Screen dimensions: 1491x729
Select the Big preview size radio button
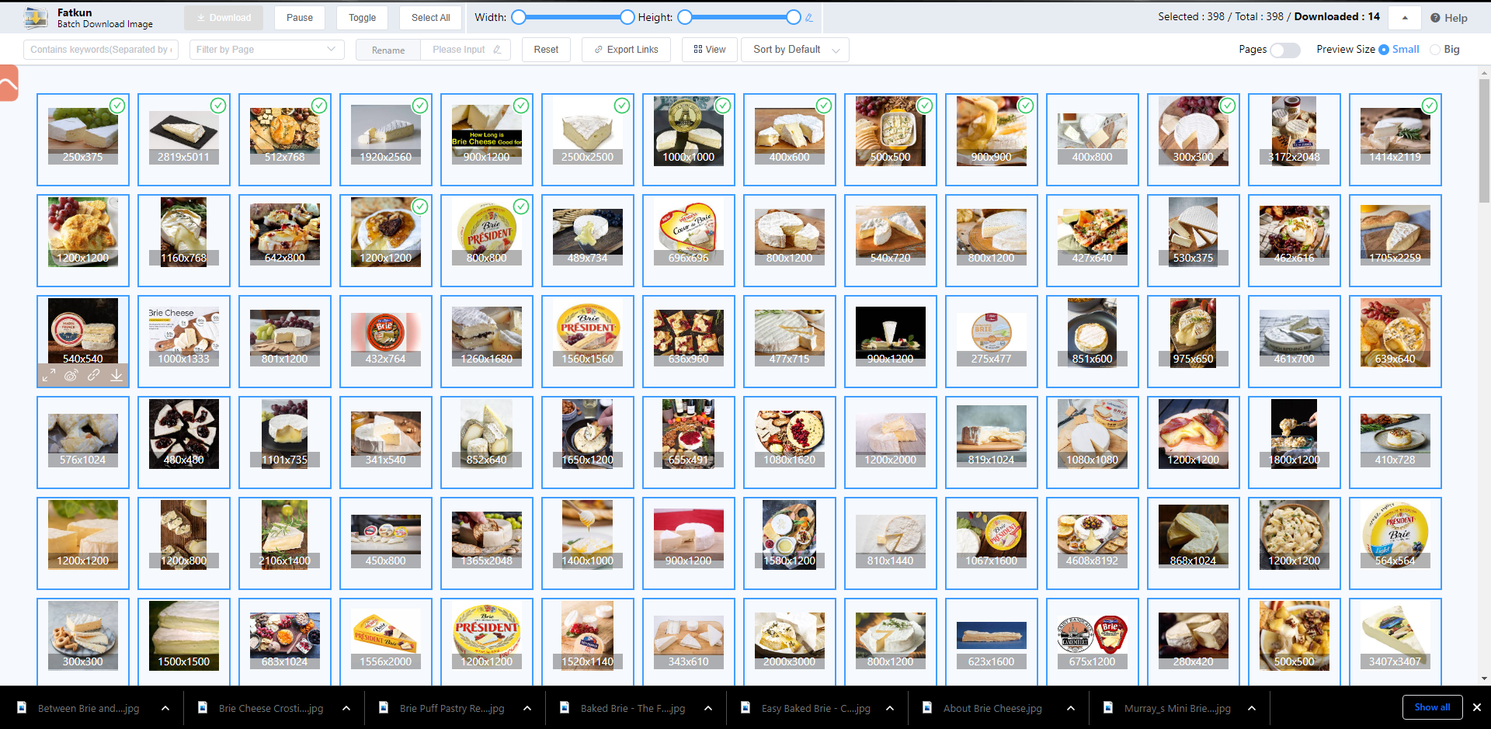[1435, 50]
